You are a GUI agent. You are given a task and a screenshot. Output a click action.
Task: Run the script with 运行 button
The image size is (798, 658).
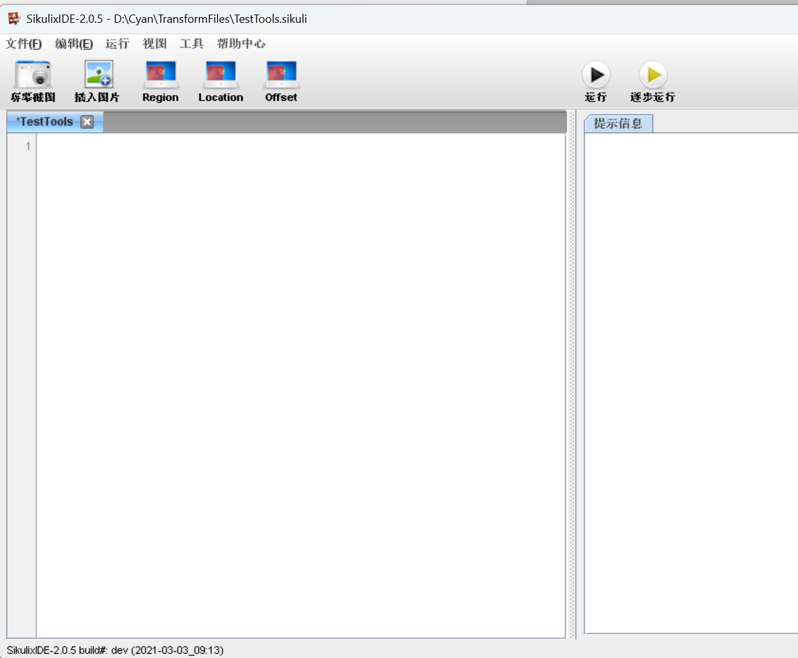[595, 80]
